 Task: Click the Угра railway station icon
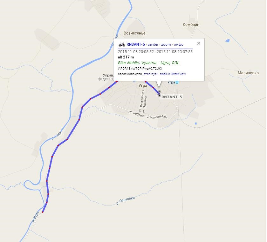click(x=177, y=82)
